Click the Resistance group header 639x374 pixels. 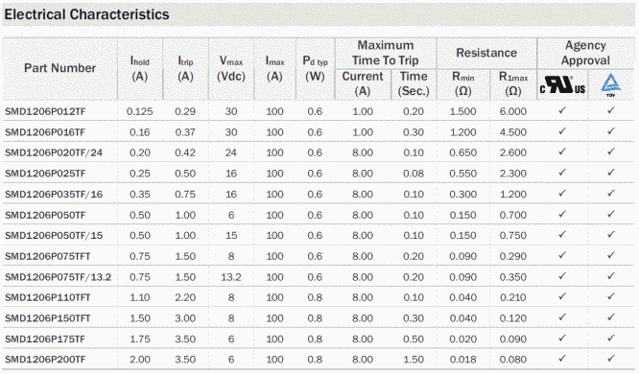[486, 53]
